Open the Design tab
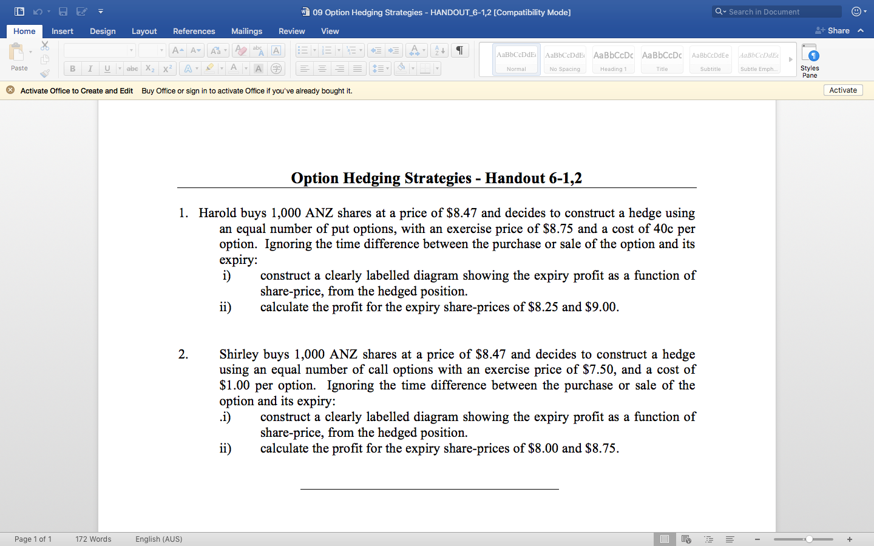 click(x=103, y=31)
